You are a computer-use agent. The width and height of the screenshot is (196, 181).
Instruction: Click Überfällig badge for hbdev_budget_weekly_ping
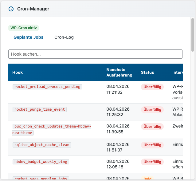tap(152, 162)
